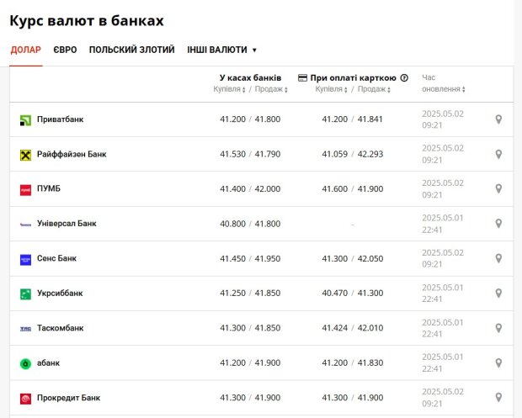Open map pin for Приватбанк
The height and width of the screenshot is (418, 522).
point(498,119)
